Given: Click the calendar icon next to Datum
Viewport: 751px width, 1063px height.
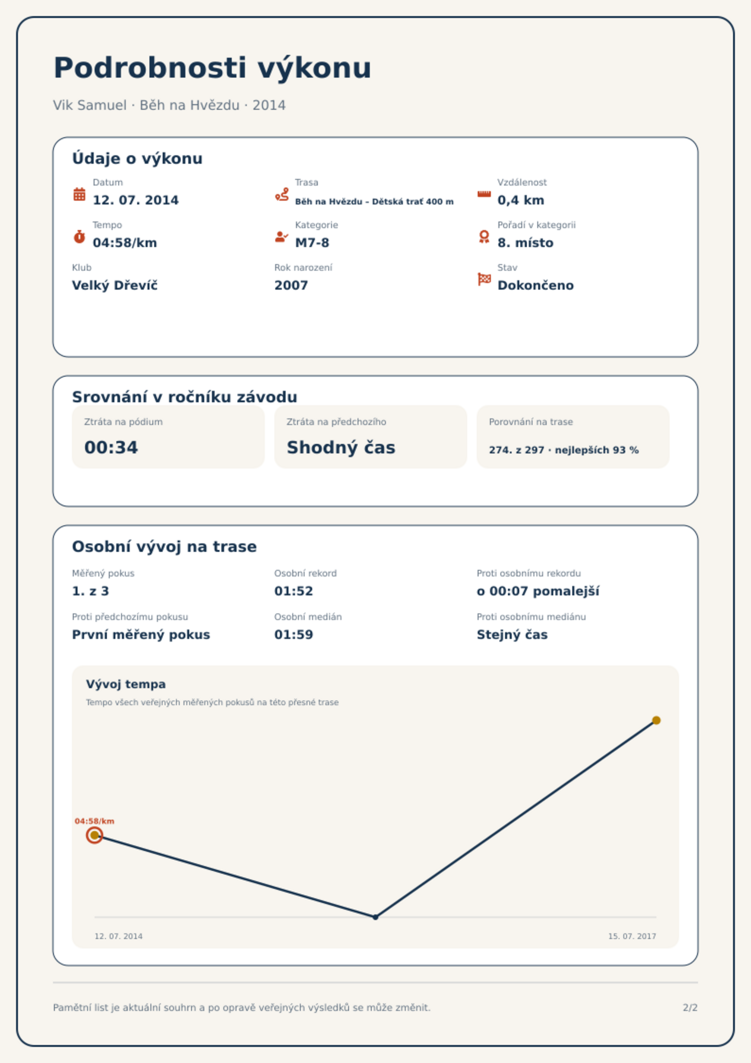Looking at the screenshot, I should coord(79,194).
